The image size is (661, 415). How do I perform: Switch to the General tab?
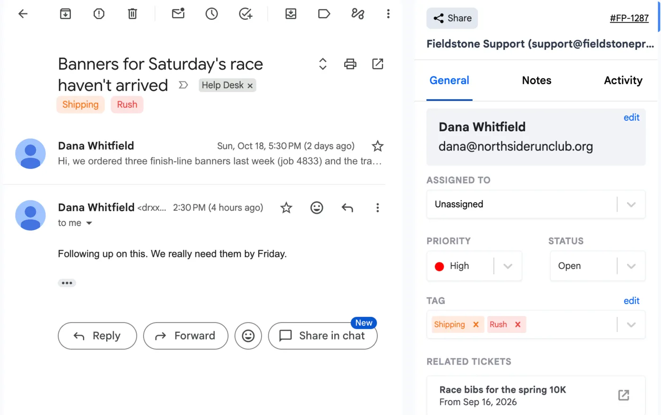(x=449, y=80)
